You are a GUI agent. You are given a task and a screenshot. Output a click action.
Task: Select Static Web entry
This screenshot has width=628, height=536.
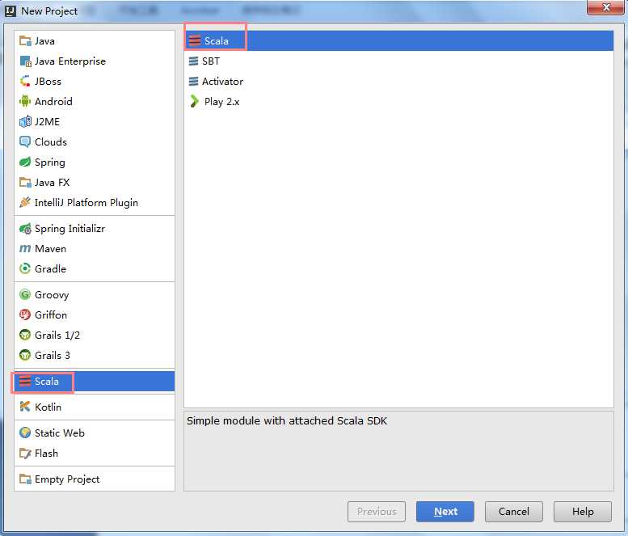click(95, 433)
